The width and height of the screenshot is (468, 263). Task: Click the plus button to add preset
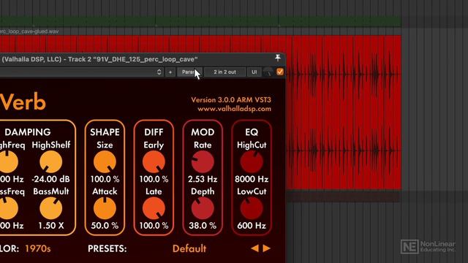[170, 72]
